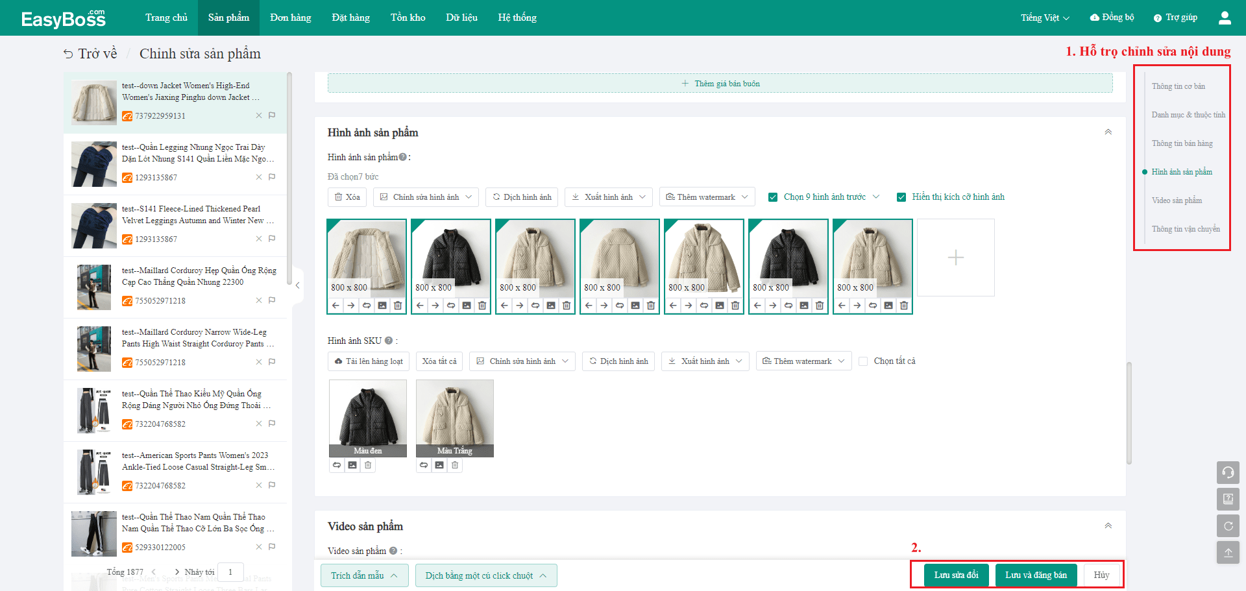Viewport: 1246px width, 591px height.
Task: Remove item 737922959131 with X icon
Action: pos(259,115)
